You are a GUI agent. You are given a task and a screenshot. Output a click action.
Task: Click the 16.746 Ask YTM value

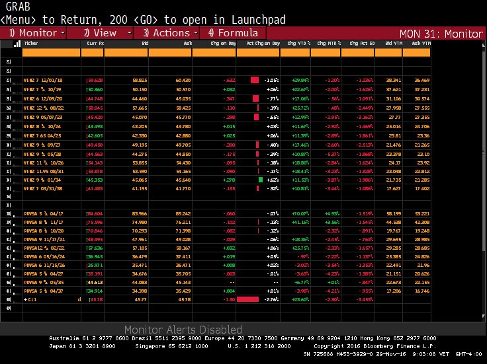tap(422, 291)
